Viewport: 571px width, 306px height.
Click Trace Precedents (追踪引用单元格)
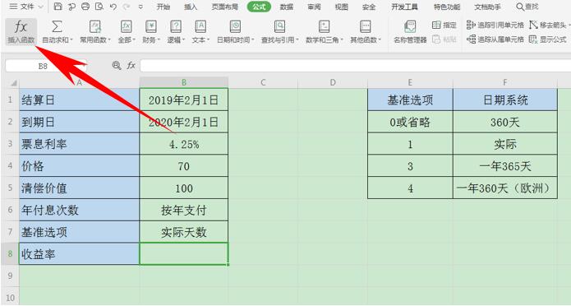pyautogui.click(x=495, y=25)
